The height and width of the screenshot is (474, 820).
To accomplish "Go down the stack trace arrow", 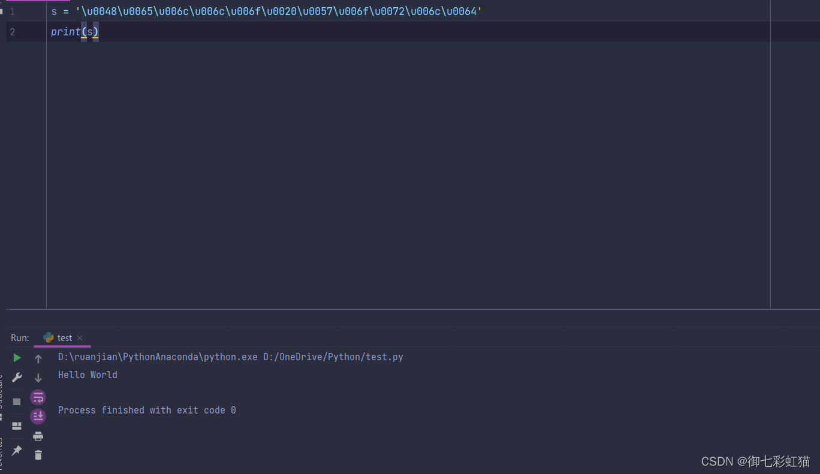I will point(38,378).
